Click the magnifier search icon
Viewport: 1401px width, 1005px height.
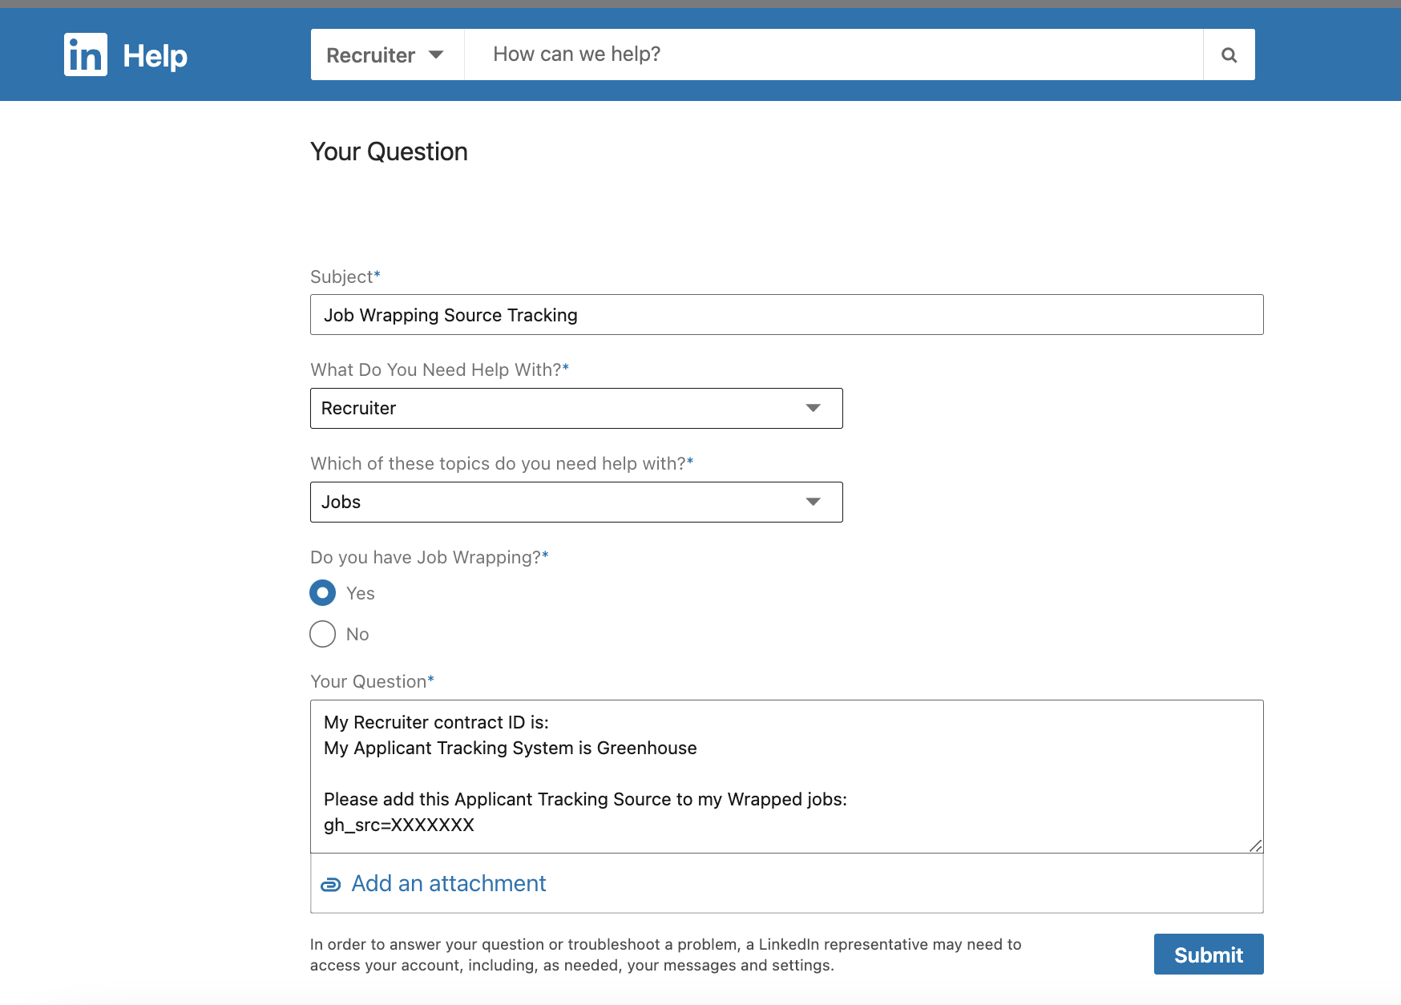pos(1229,54)
